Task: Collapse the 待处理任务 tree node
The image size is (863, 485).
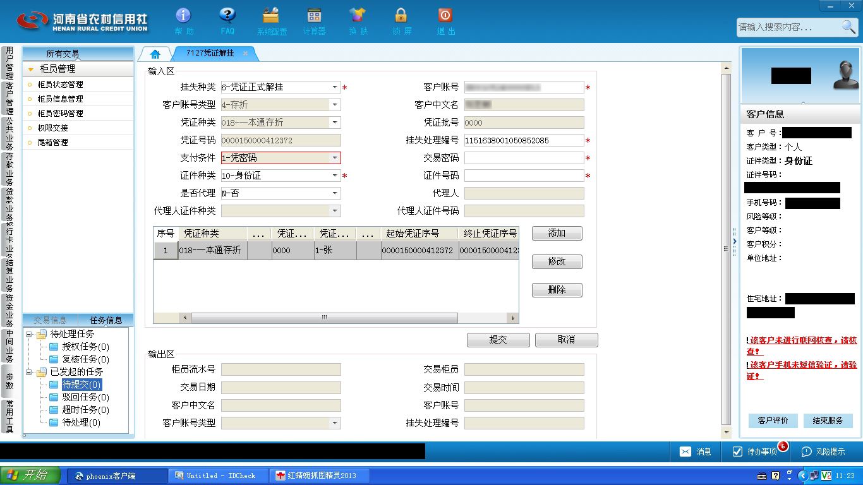Action: pyautogui.click(x=29, y=334)
